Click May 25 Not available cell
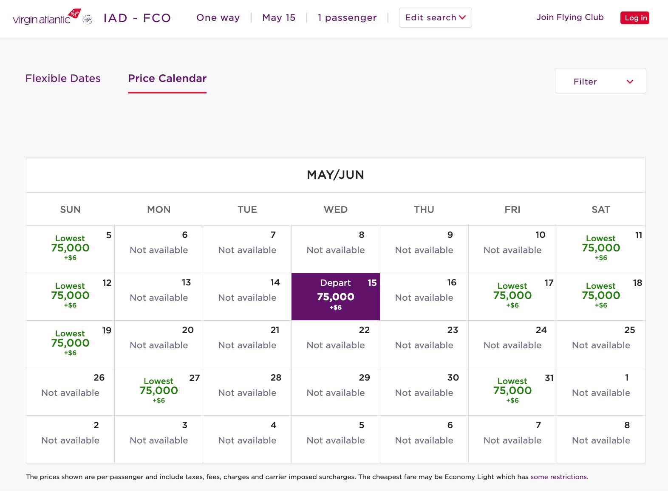668x491 pixels. (601, 344)
